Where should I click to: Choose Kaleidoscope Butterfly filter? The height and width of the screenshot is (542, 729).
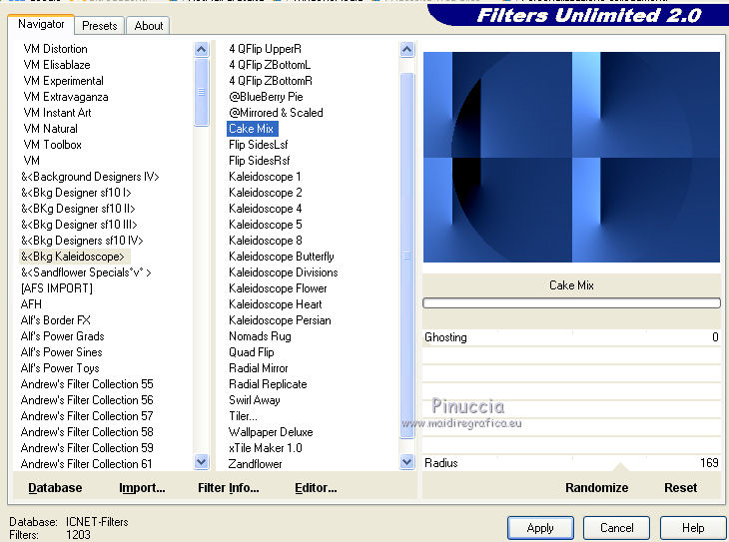point(282,257)
